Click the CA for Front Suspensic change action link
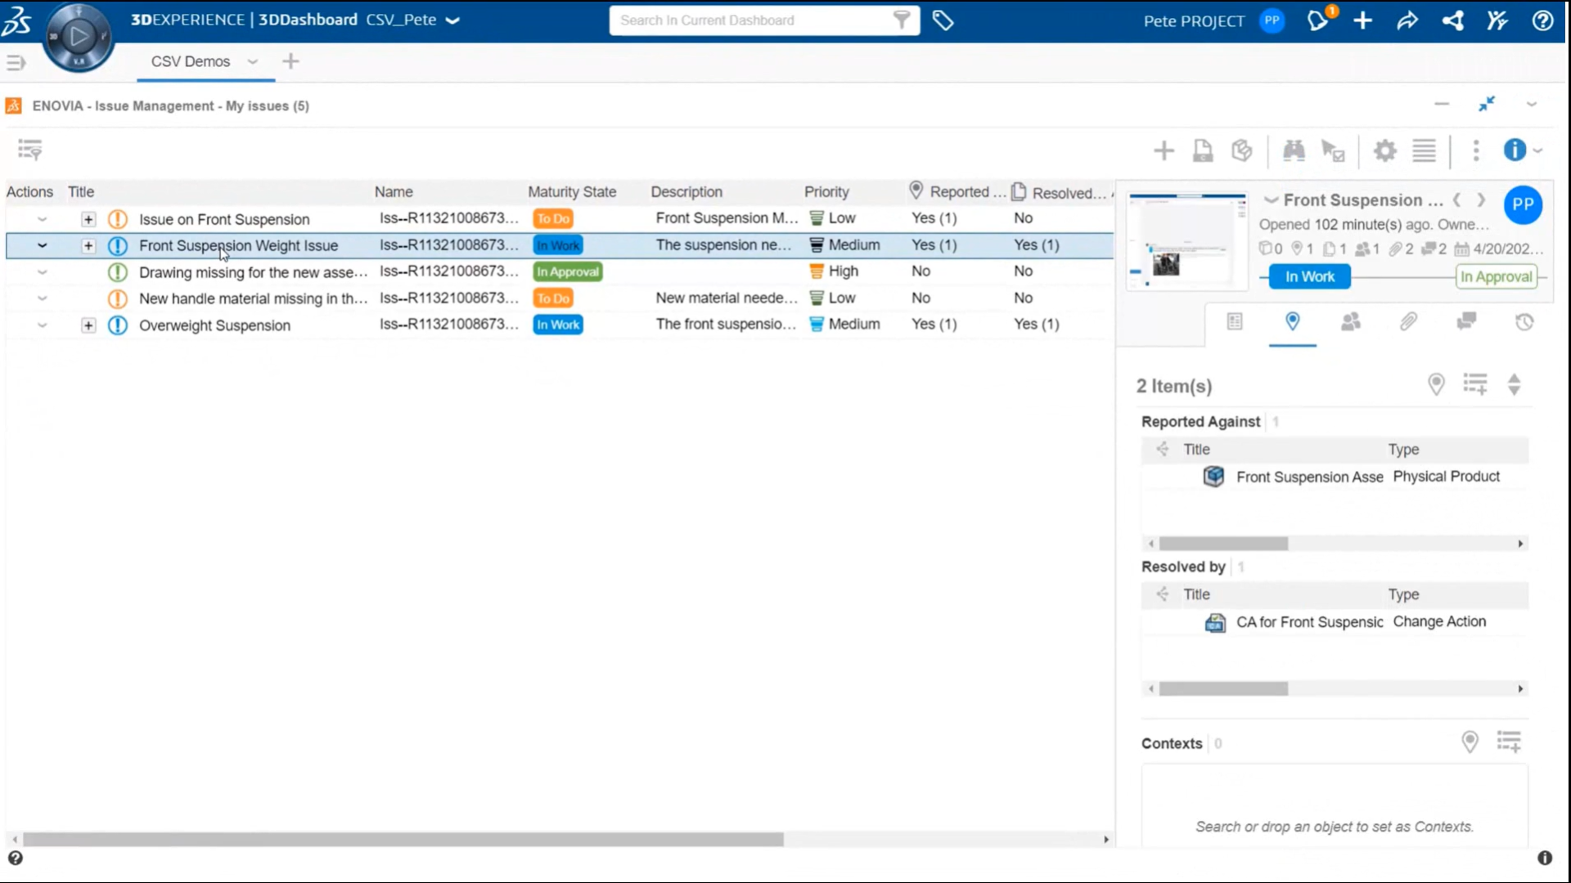Viewport: 1571px width, 883px height. tap(1310, 621)
